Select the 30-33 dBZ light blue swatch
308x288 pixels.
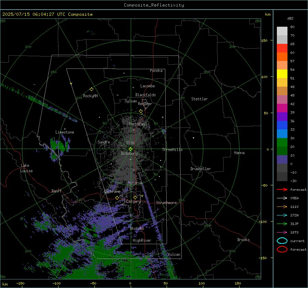[x=282, y=134]
